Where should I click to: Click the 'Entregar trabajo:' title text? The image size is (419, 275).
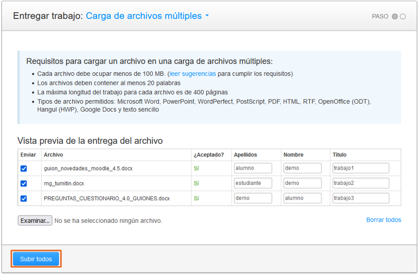[48, 16]
